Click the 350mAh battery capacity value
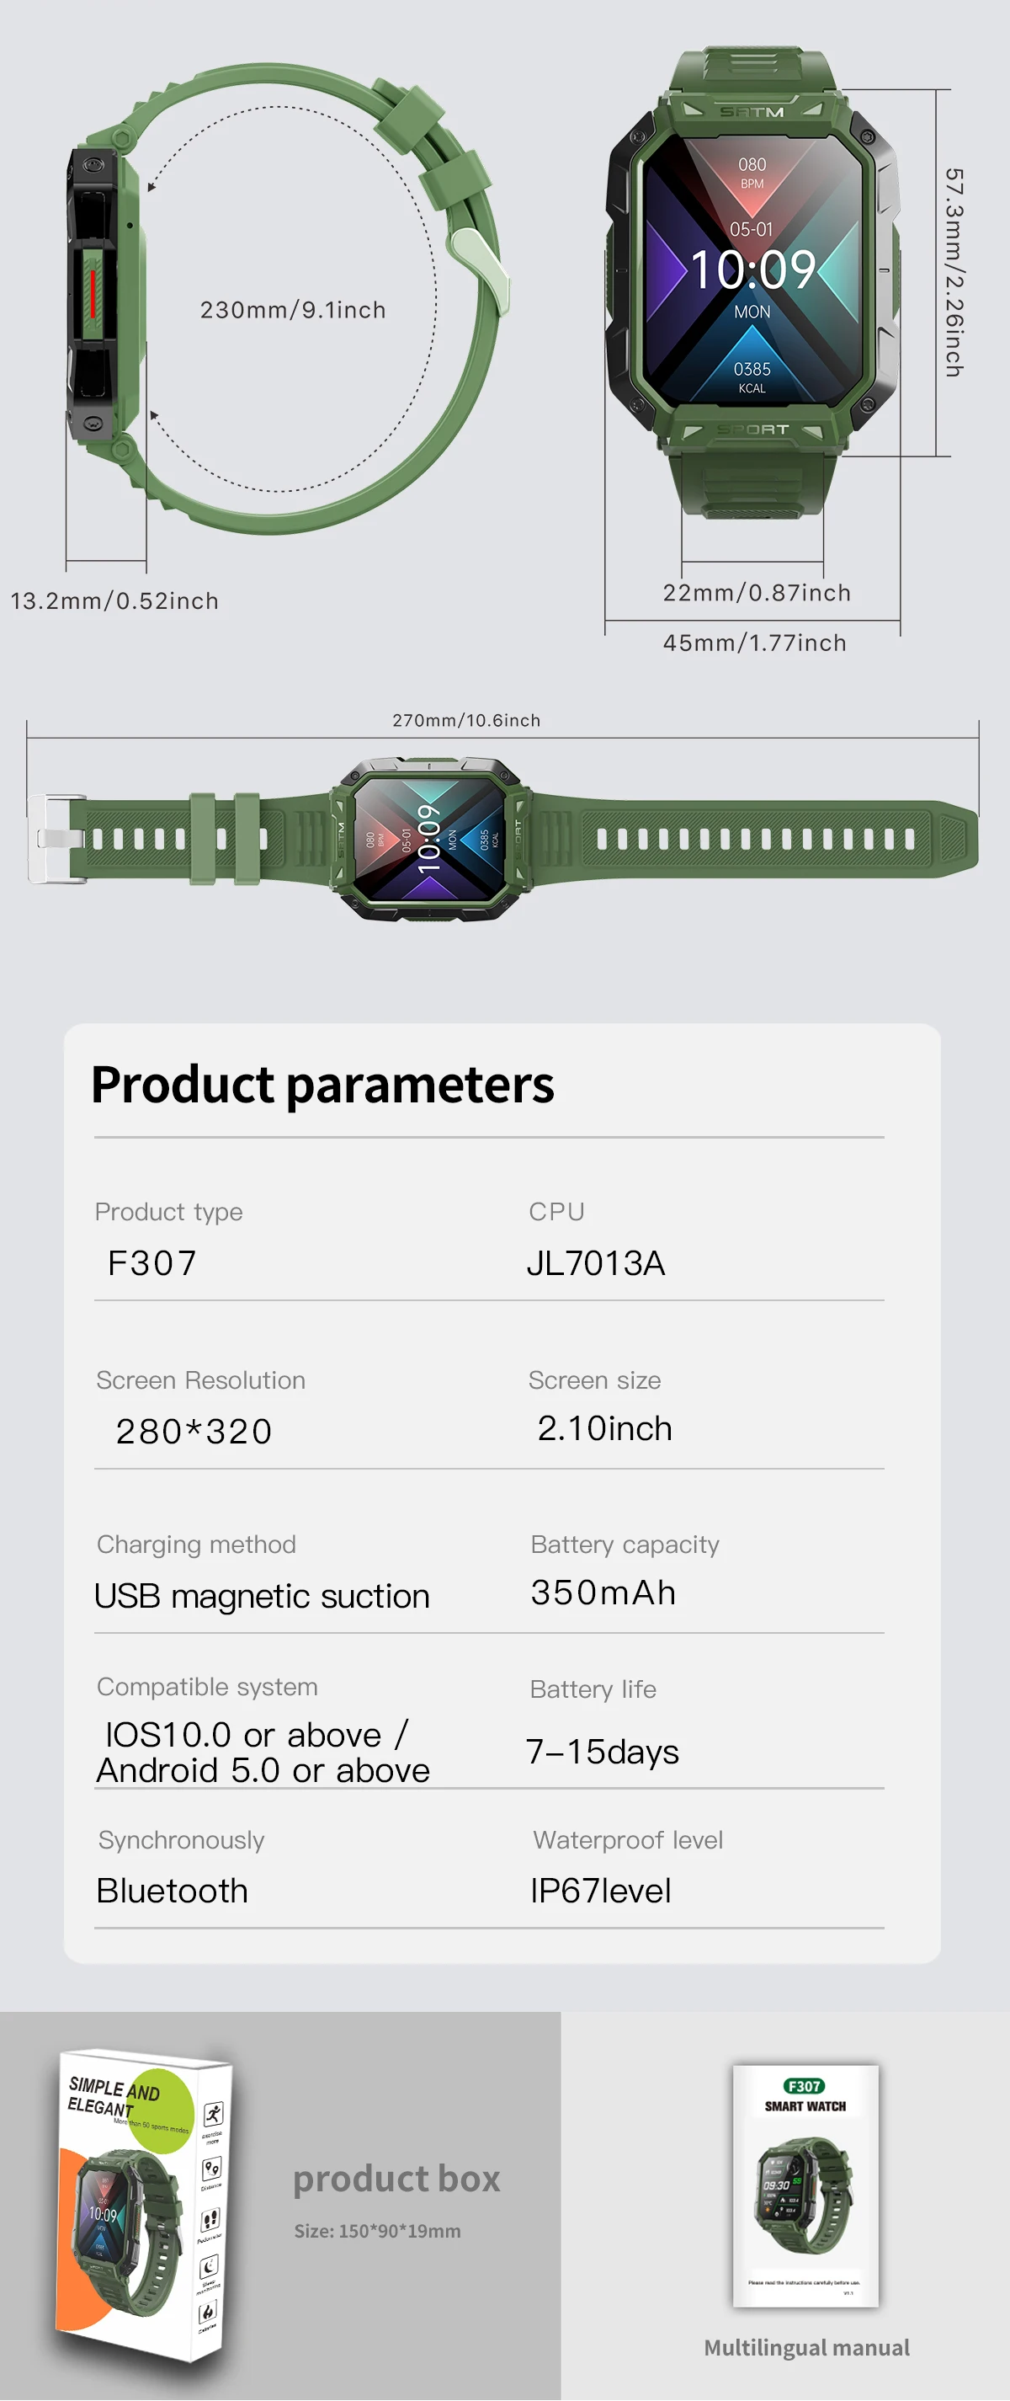This screenshot has width=1010, height=2401. click(603, 1592)
